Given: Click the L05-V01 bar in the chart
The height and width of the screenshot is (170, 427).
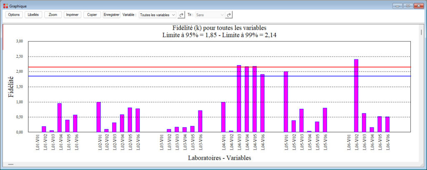Looking at the screenshot, I should pyautogui.click(x=286, y=102).
